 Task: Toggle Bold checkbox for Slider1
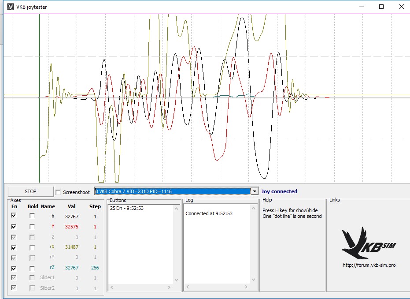point(32,277)
